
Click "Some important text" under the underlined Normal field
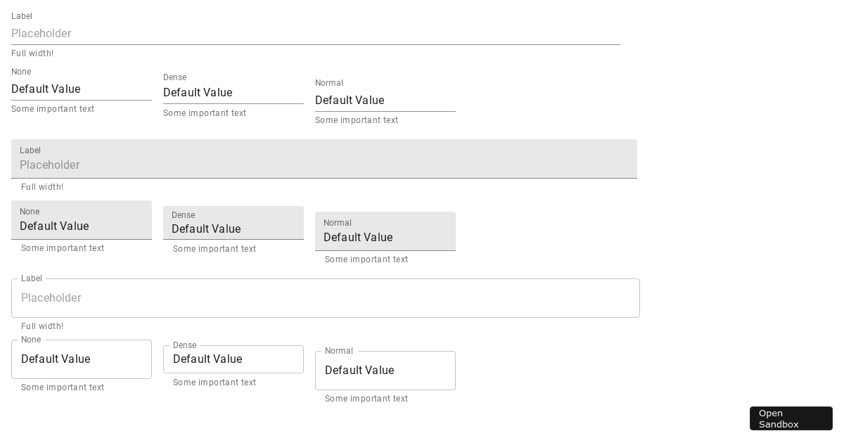pyautogui.click(x=357, y=120)
